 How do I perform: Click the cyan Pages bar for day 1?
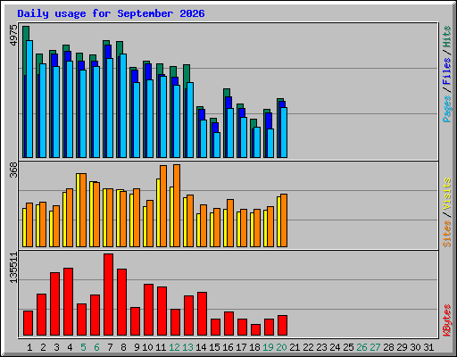click(29, 99)
